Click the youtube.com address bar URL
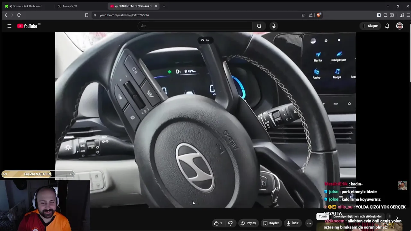The height and width of the screenshot is (231, 411). pos(124,15)
